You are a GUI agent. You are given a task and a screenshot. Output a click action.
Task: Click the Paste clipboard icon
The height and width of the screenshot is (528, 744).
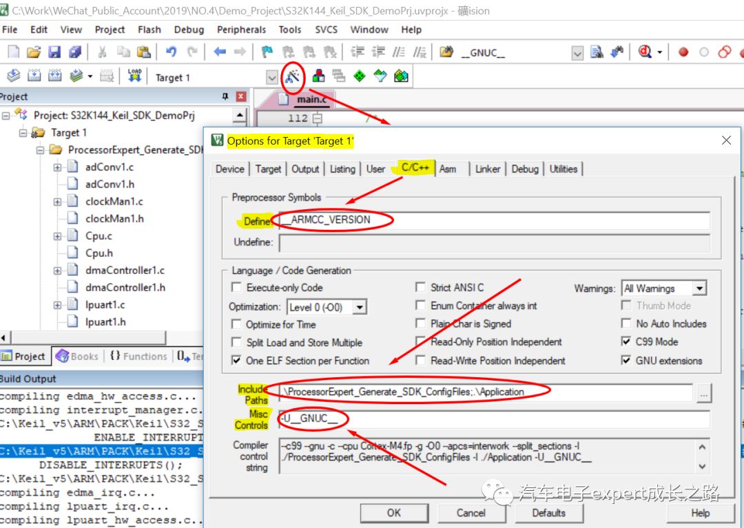pos(144,52)
